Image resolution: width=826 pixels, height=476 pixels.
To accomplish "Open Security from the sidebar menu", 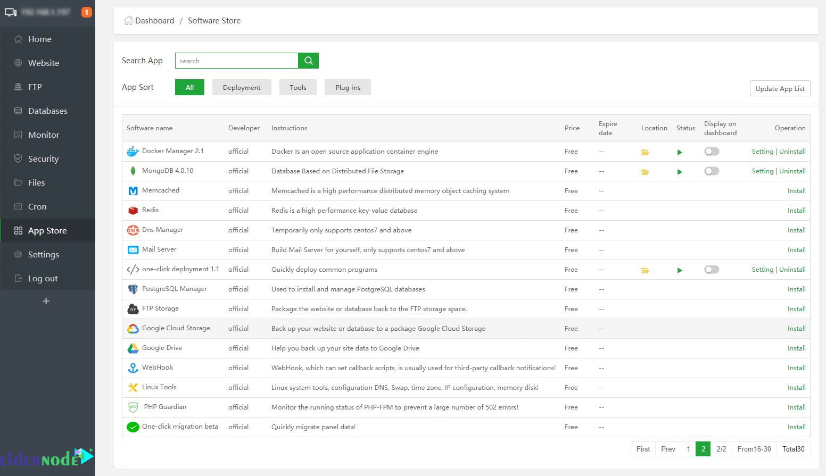I will pos(43,158).
